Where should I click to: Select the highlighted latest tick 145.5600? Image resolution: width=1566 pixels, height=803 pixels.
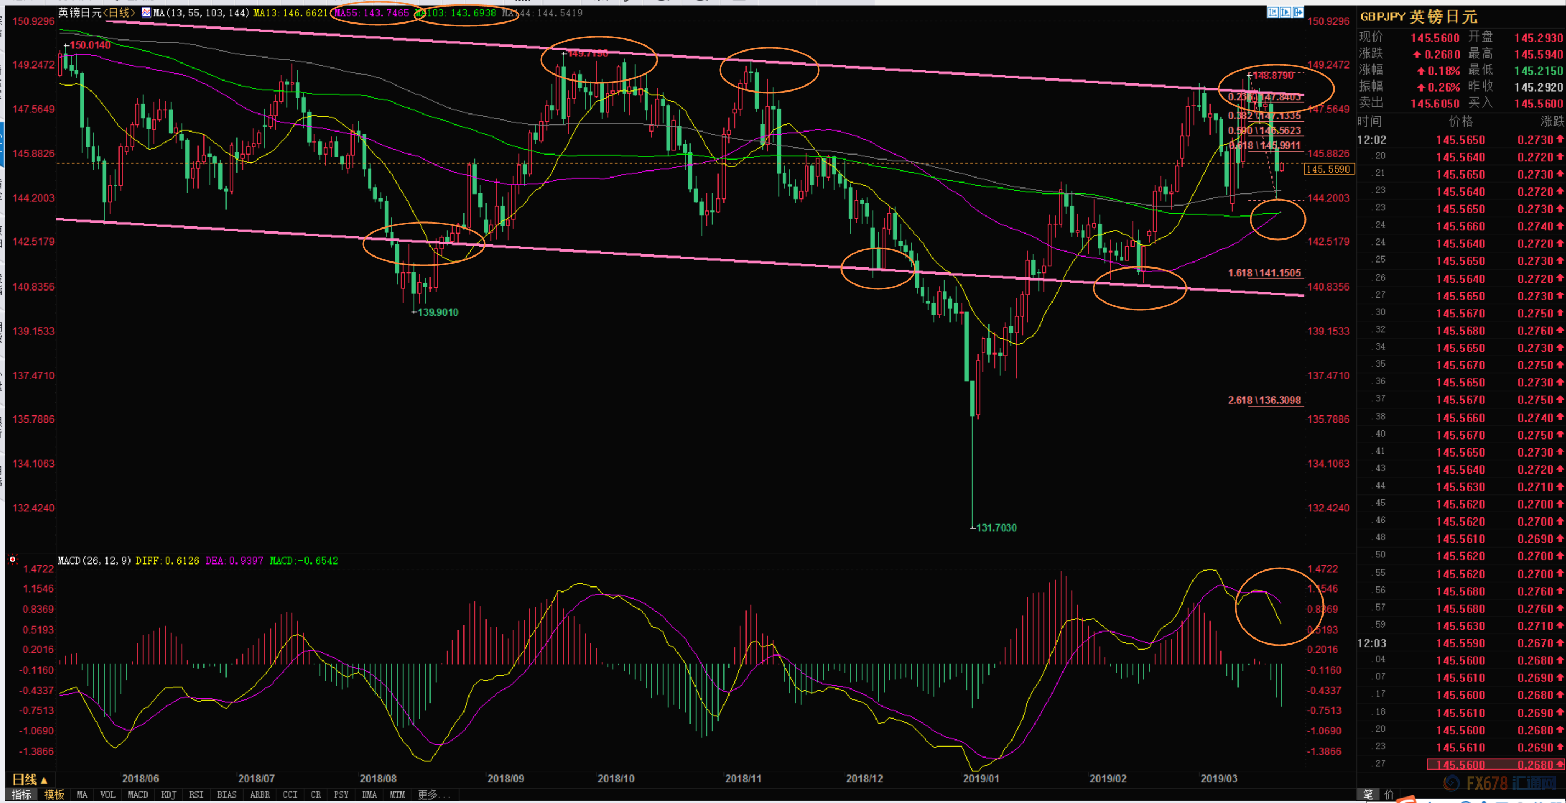[x=1495, y=765]
